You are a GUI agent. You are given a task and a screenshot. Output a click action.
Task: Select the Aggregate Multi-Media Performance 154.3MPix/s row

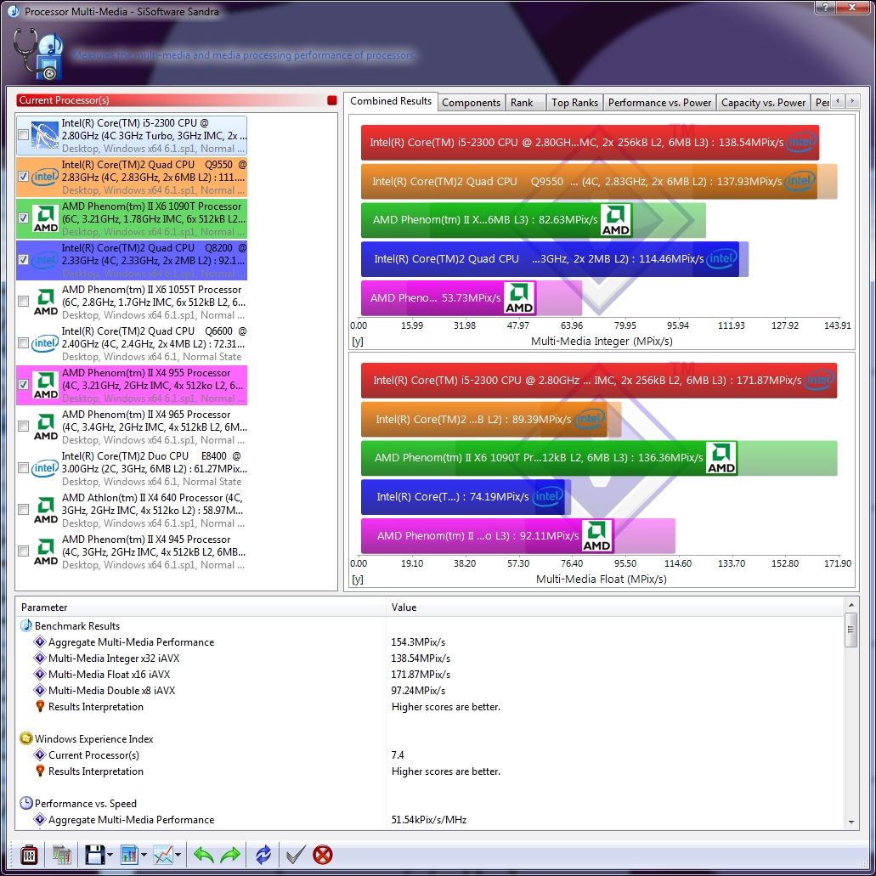(430, 641)
